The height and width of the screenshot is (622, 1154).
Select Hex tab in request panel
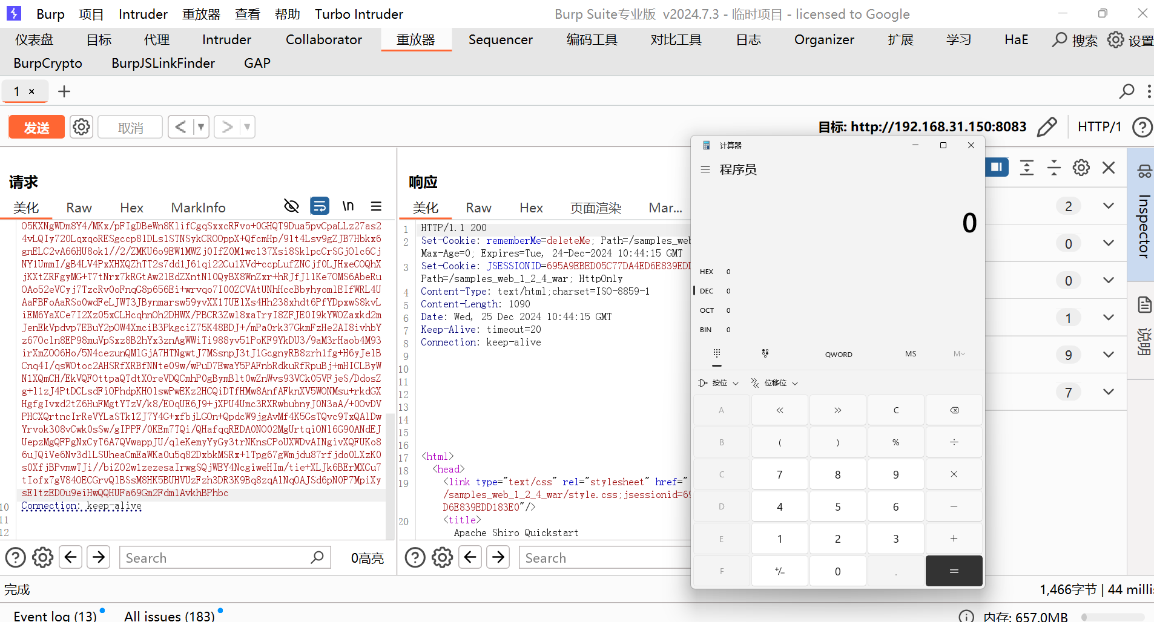tap(131, 208)
